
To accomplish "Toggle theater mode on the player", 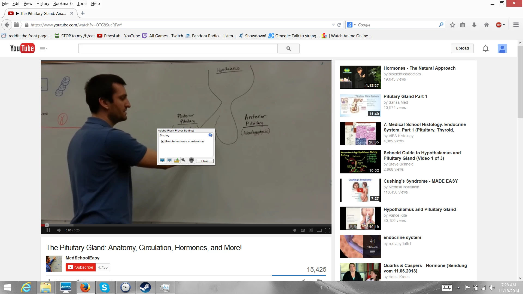I will pyautogui.click(x=319, y=230).
